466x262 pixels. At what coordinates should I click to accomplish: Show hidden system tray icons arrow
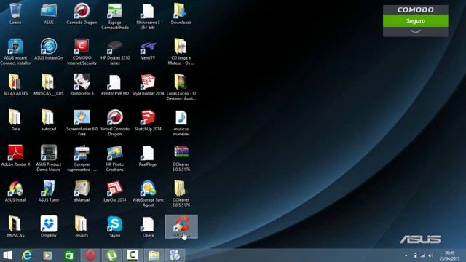[406, 255]
